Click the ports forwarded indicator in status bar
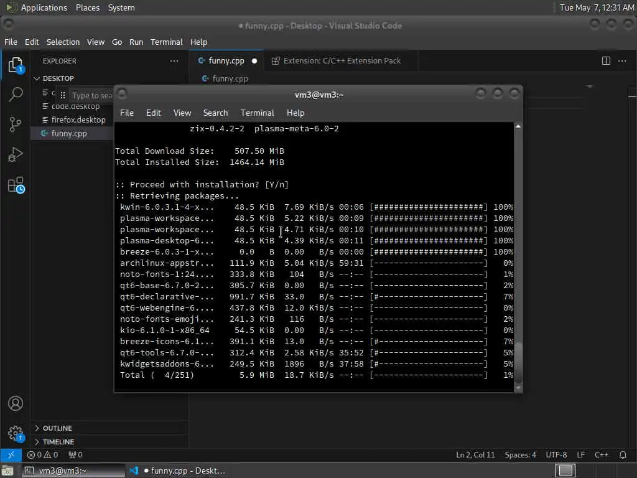This screenshot has height=478, width=637. point(75,455)
